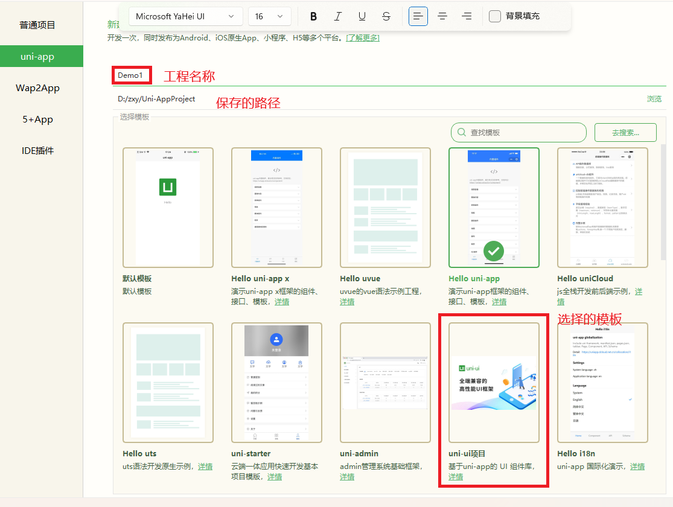Click the magnifier icon in 查找模板 search box
The width and height of the screenshot is (673, 507).
click(x=461, y=132)
